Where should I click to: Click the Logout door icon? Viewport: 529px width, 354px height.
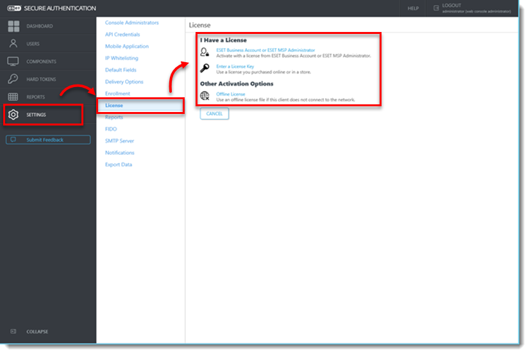(x=436, y=8)
